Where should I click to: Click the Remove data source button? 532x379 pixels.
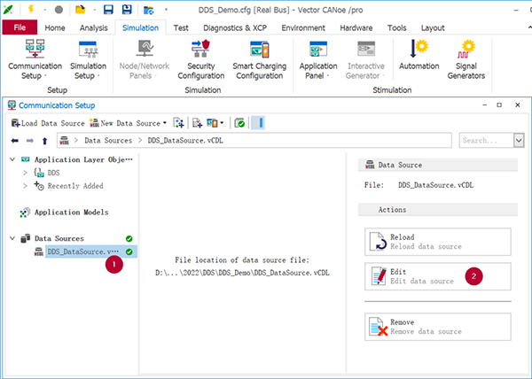click(x=438, y=327)
